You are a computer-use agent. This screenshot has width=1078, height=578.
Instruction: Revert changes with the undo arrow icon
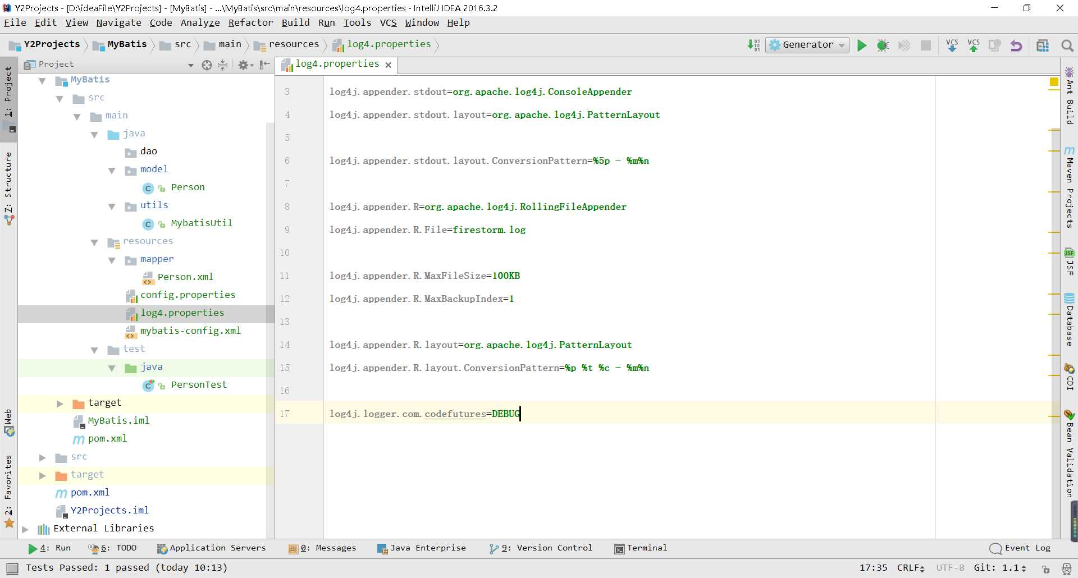[1016, 45]
